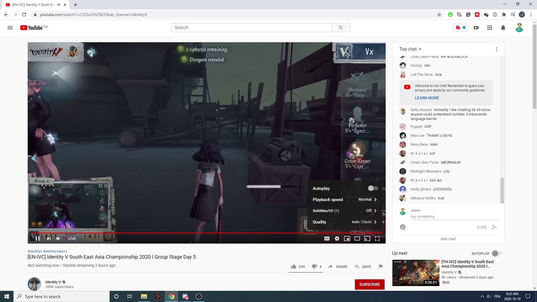Viewport: 537px width, 302px height.
Task: Open a new browser tab
Action: point(76,5)
